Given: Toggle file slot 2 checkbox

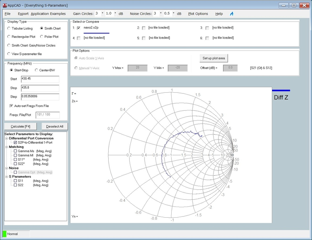Looking at the screenshot, I should coord(144,28).
